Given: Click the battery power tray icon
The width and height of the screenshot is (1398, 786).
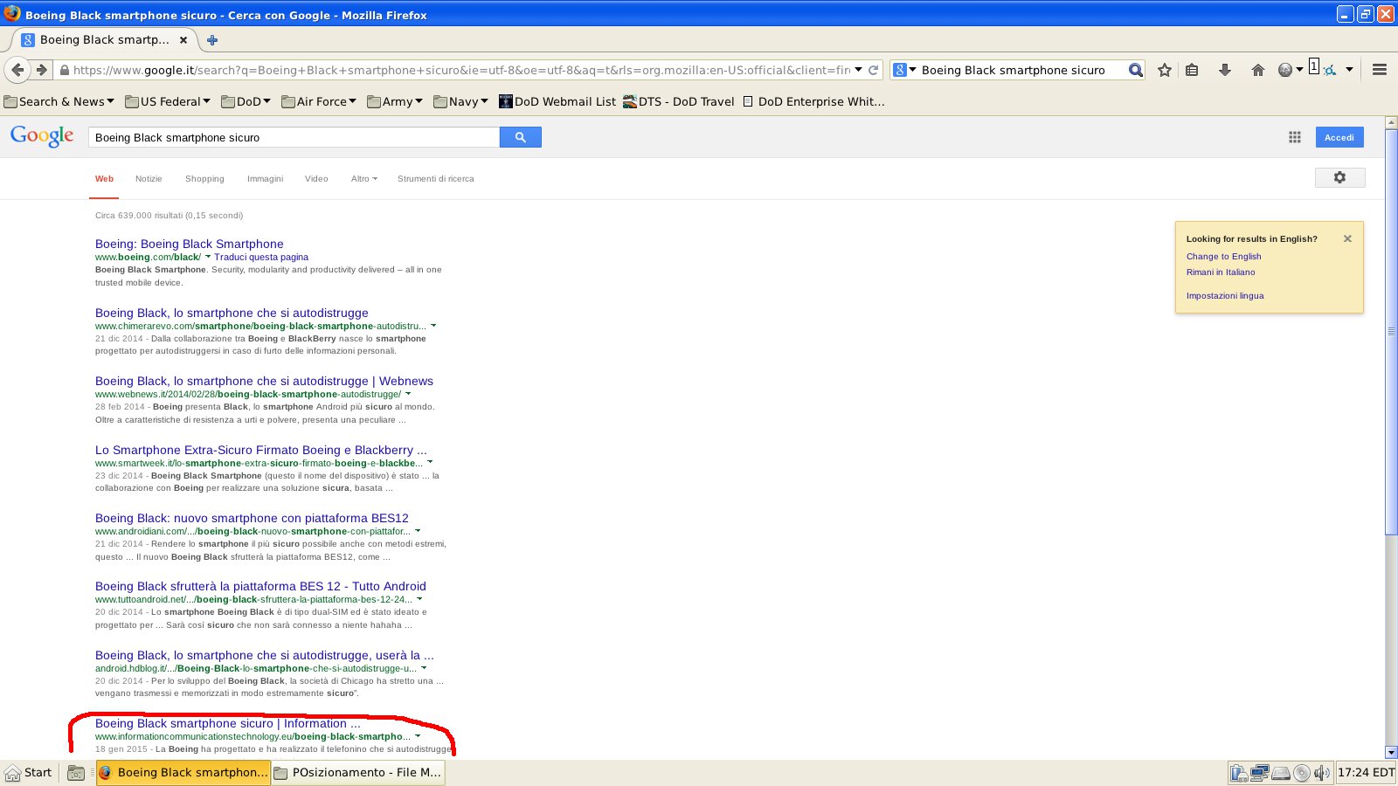Looking at the screenshot, I should click(1238, 773).
